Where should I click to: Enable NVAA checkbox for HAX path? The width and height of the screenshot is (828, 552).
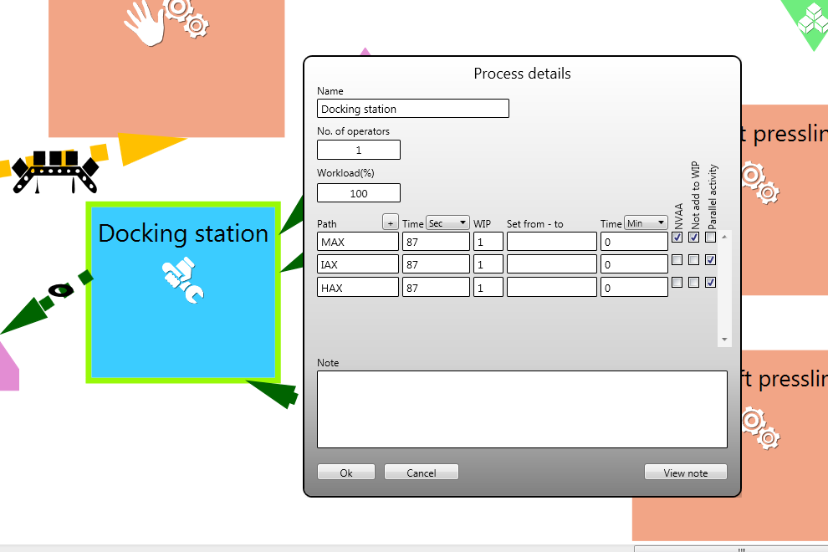(677, 283)
